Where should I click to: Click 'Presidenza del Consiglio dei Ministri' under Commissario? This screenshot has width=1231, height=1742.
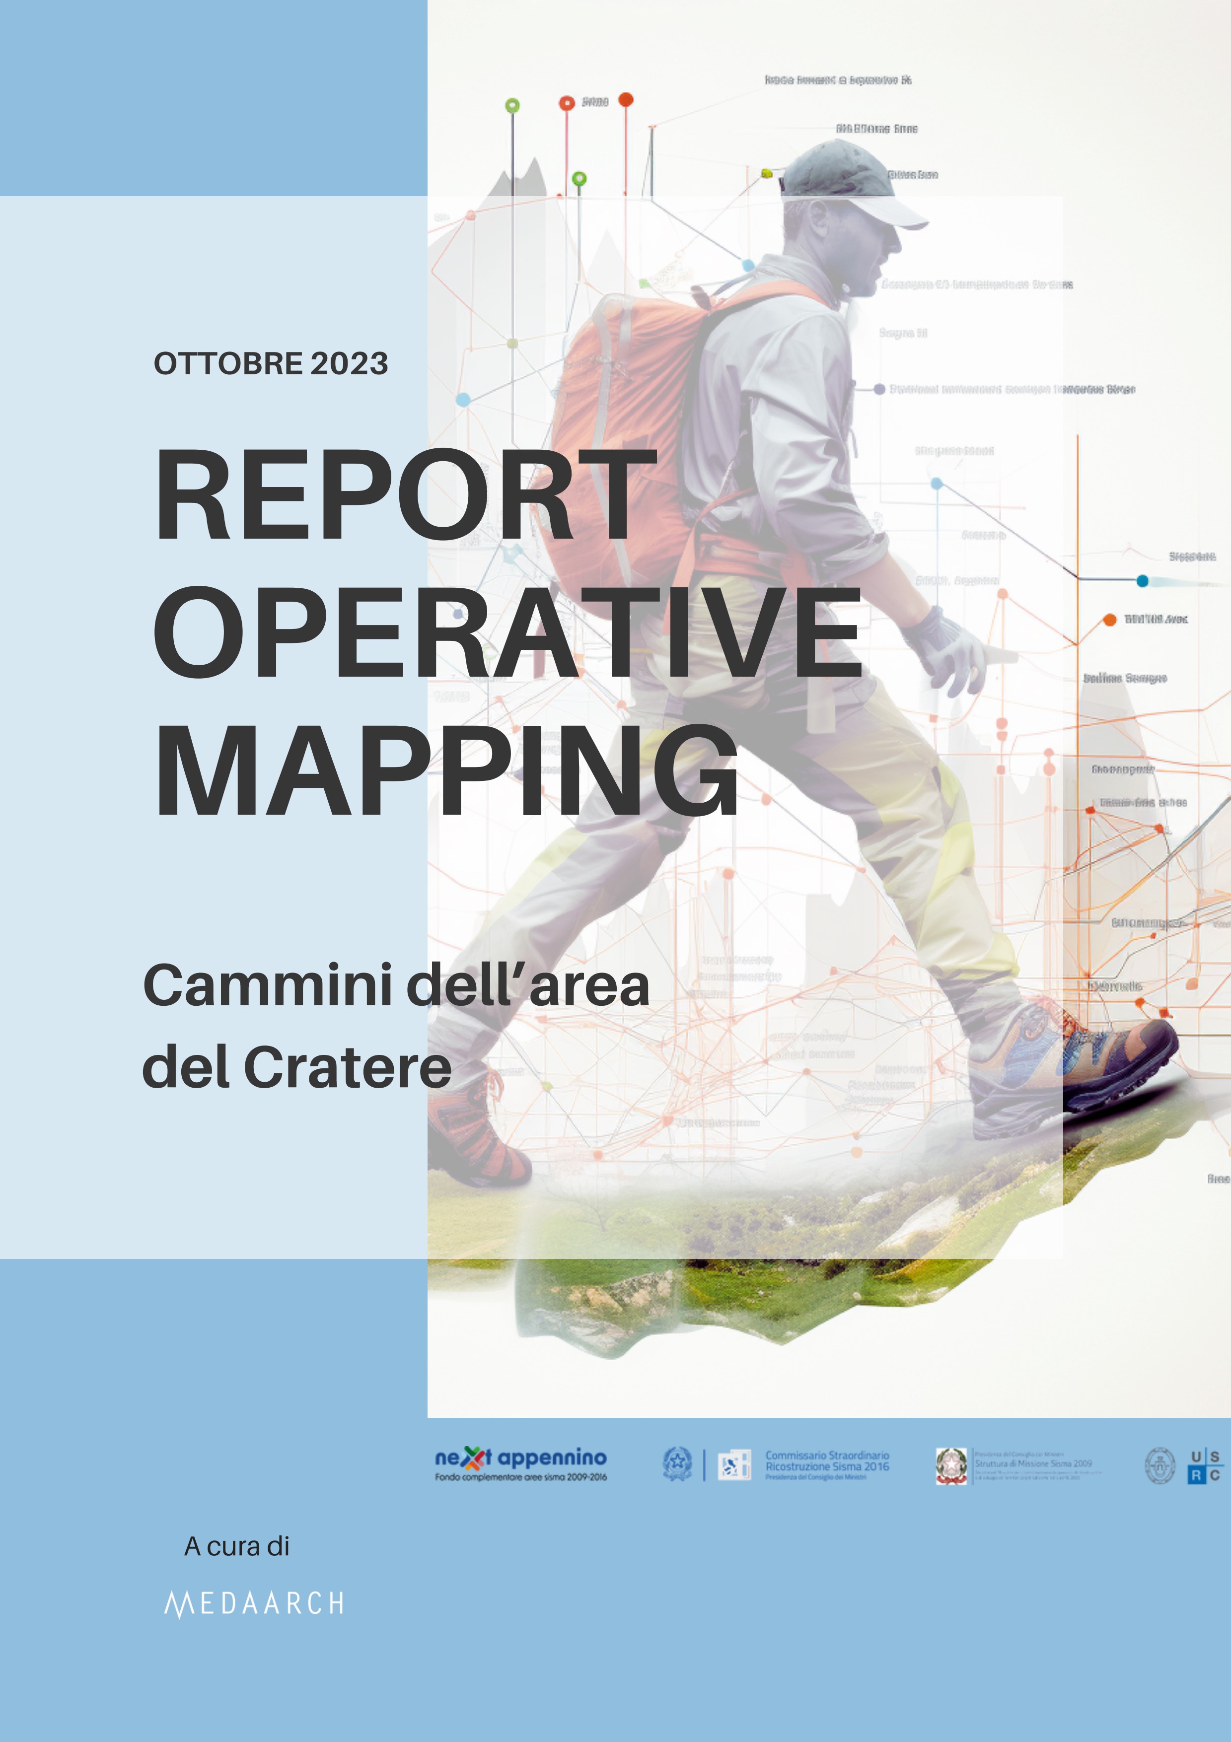815,1477
